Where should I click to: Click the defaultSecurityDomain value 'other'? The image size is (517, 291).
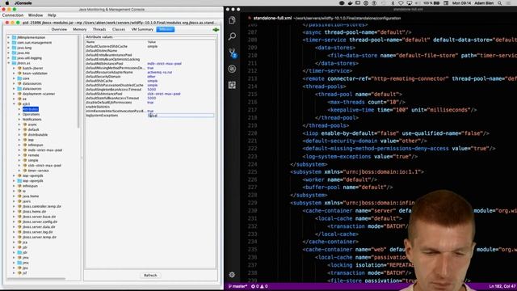pyautogui.click(x=151, y=77)
